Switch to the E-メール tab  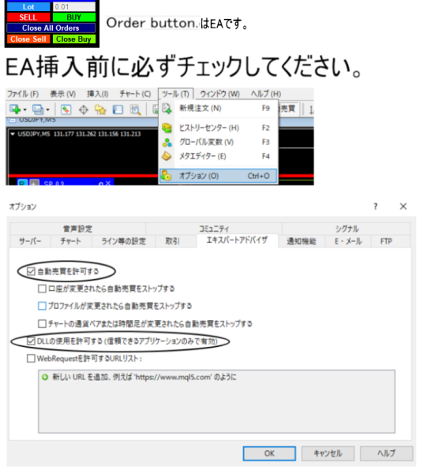pyautogui.click(x=348, y=241)
